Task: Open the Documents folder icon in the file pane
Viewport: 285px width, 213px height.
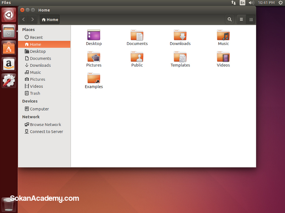Action: pos(137,35)
